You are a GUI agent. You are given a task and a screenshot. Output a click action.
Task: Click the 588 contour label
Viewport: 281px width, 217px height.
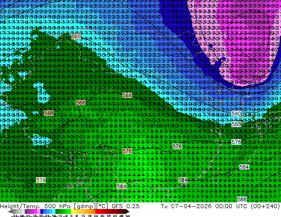pyautogui.click(x=242, y=199)
